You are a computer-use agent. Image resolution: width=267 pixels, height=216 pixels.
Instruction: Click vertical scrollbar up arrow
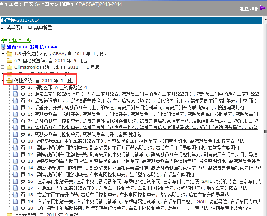point(266,19)
